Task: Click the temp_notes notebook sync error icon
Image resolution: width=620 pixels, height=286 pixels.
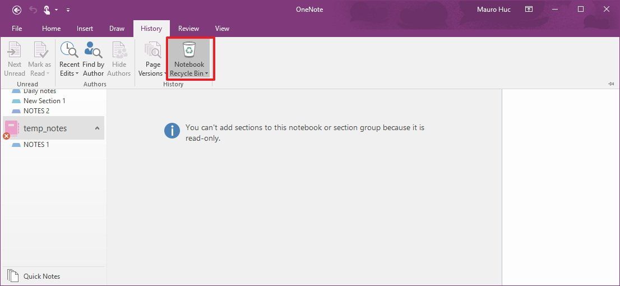Action: [6, 136]
